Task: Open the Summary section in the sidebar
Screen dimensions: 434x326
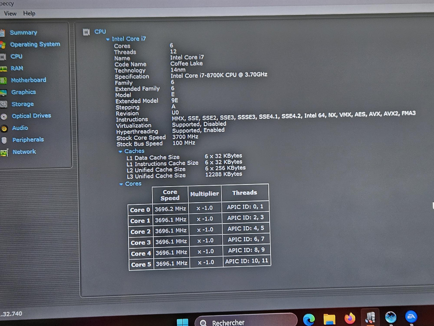Action: coord(23,33)
